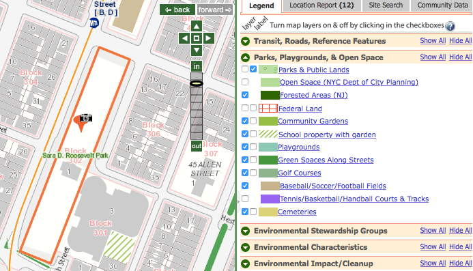The image size is (473, 271).
Task: Click the zoom slider handle
Action: click(197, 83)
